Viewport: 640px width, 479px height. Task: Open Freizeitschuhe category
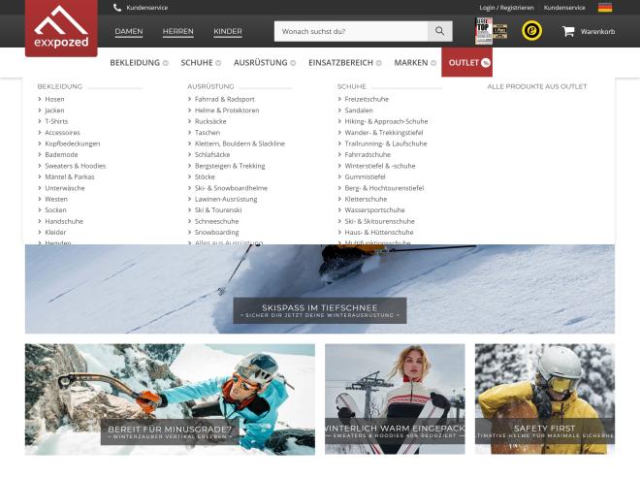click(367, 99)
